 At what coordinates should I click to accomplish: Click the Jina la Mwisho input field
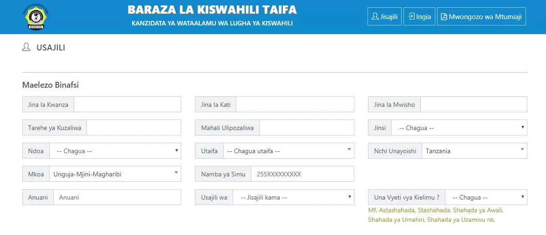(x=474, y=104)
